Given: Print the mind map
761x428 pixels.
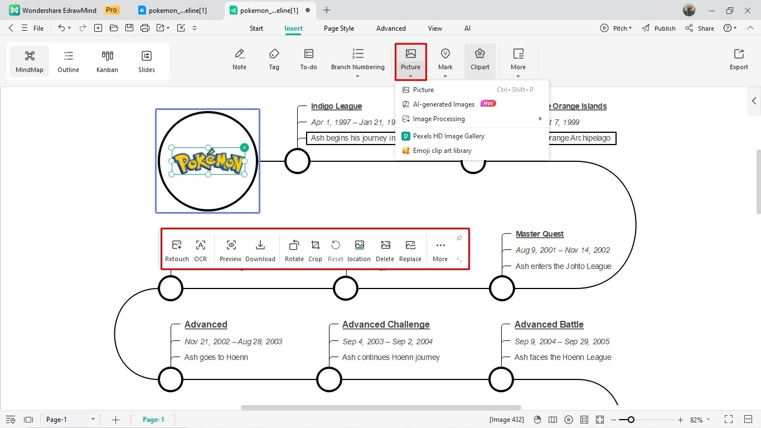Looking at the screenshot, I should (145, 28).
